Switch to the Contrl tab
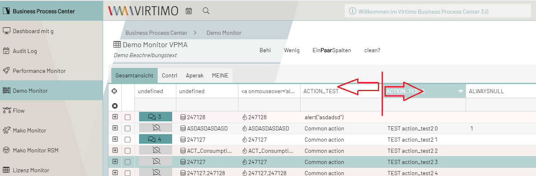The height and width of the screenshot is (176, 536). (169, 76)
